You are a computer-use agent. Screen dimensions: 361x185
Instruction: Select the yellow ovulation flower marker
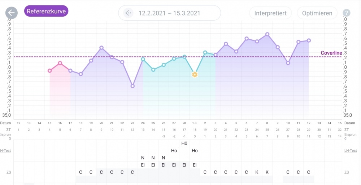tap(195, 74)
